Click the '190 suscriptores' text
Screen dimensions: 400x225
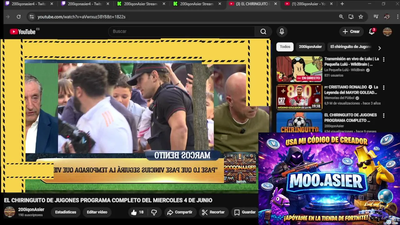[x=30, y=215]
